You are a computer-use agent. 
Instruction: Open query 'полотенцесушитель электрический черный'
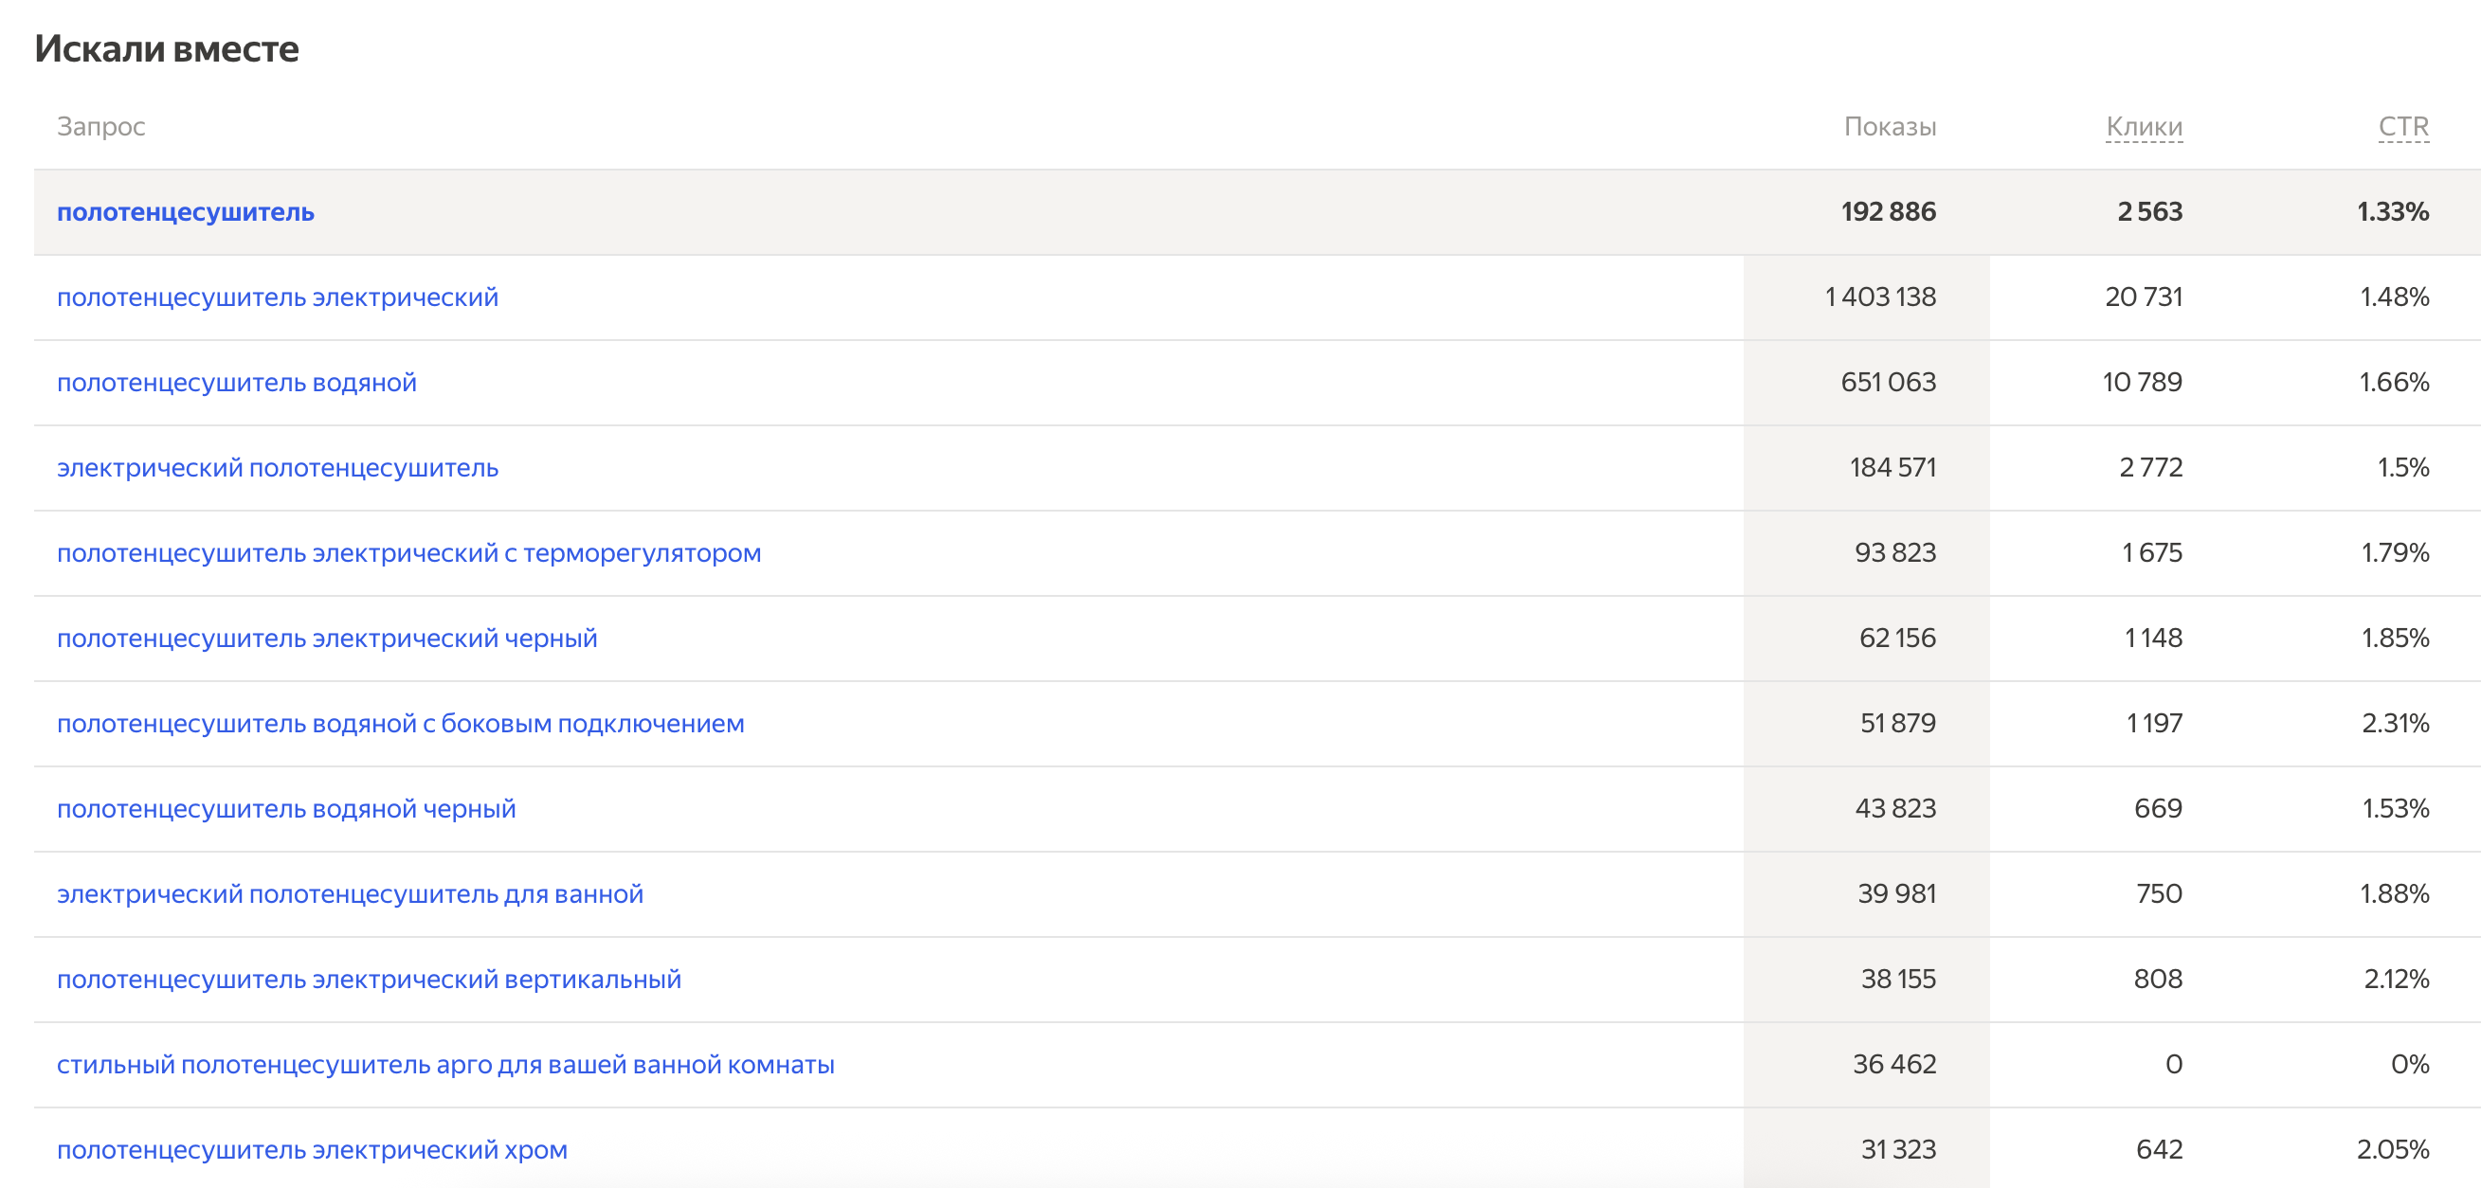[327, 639]
